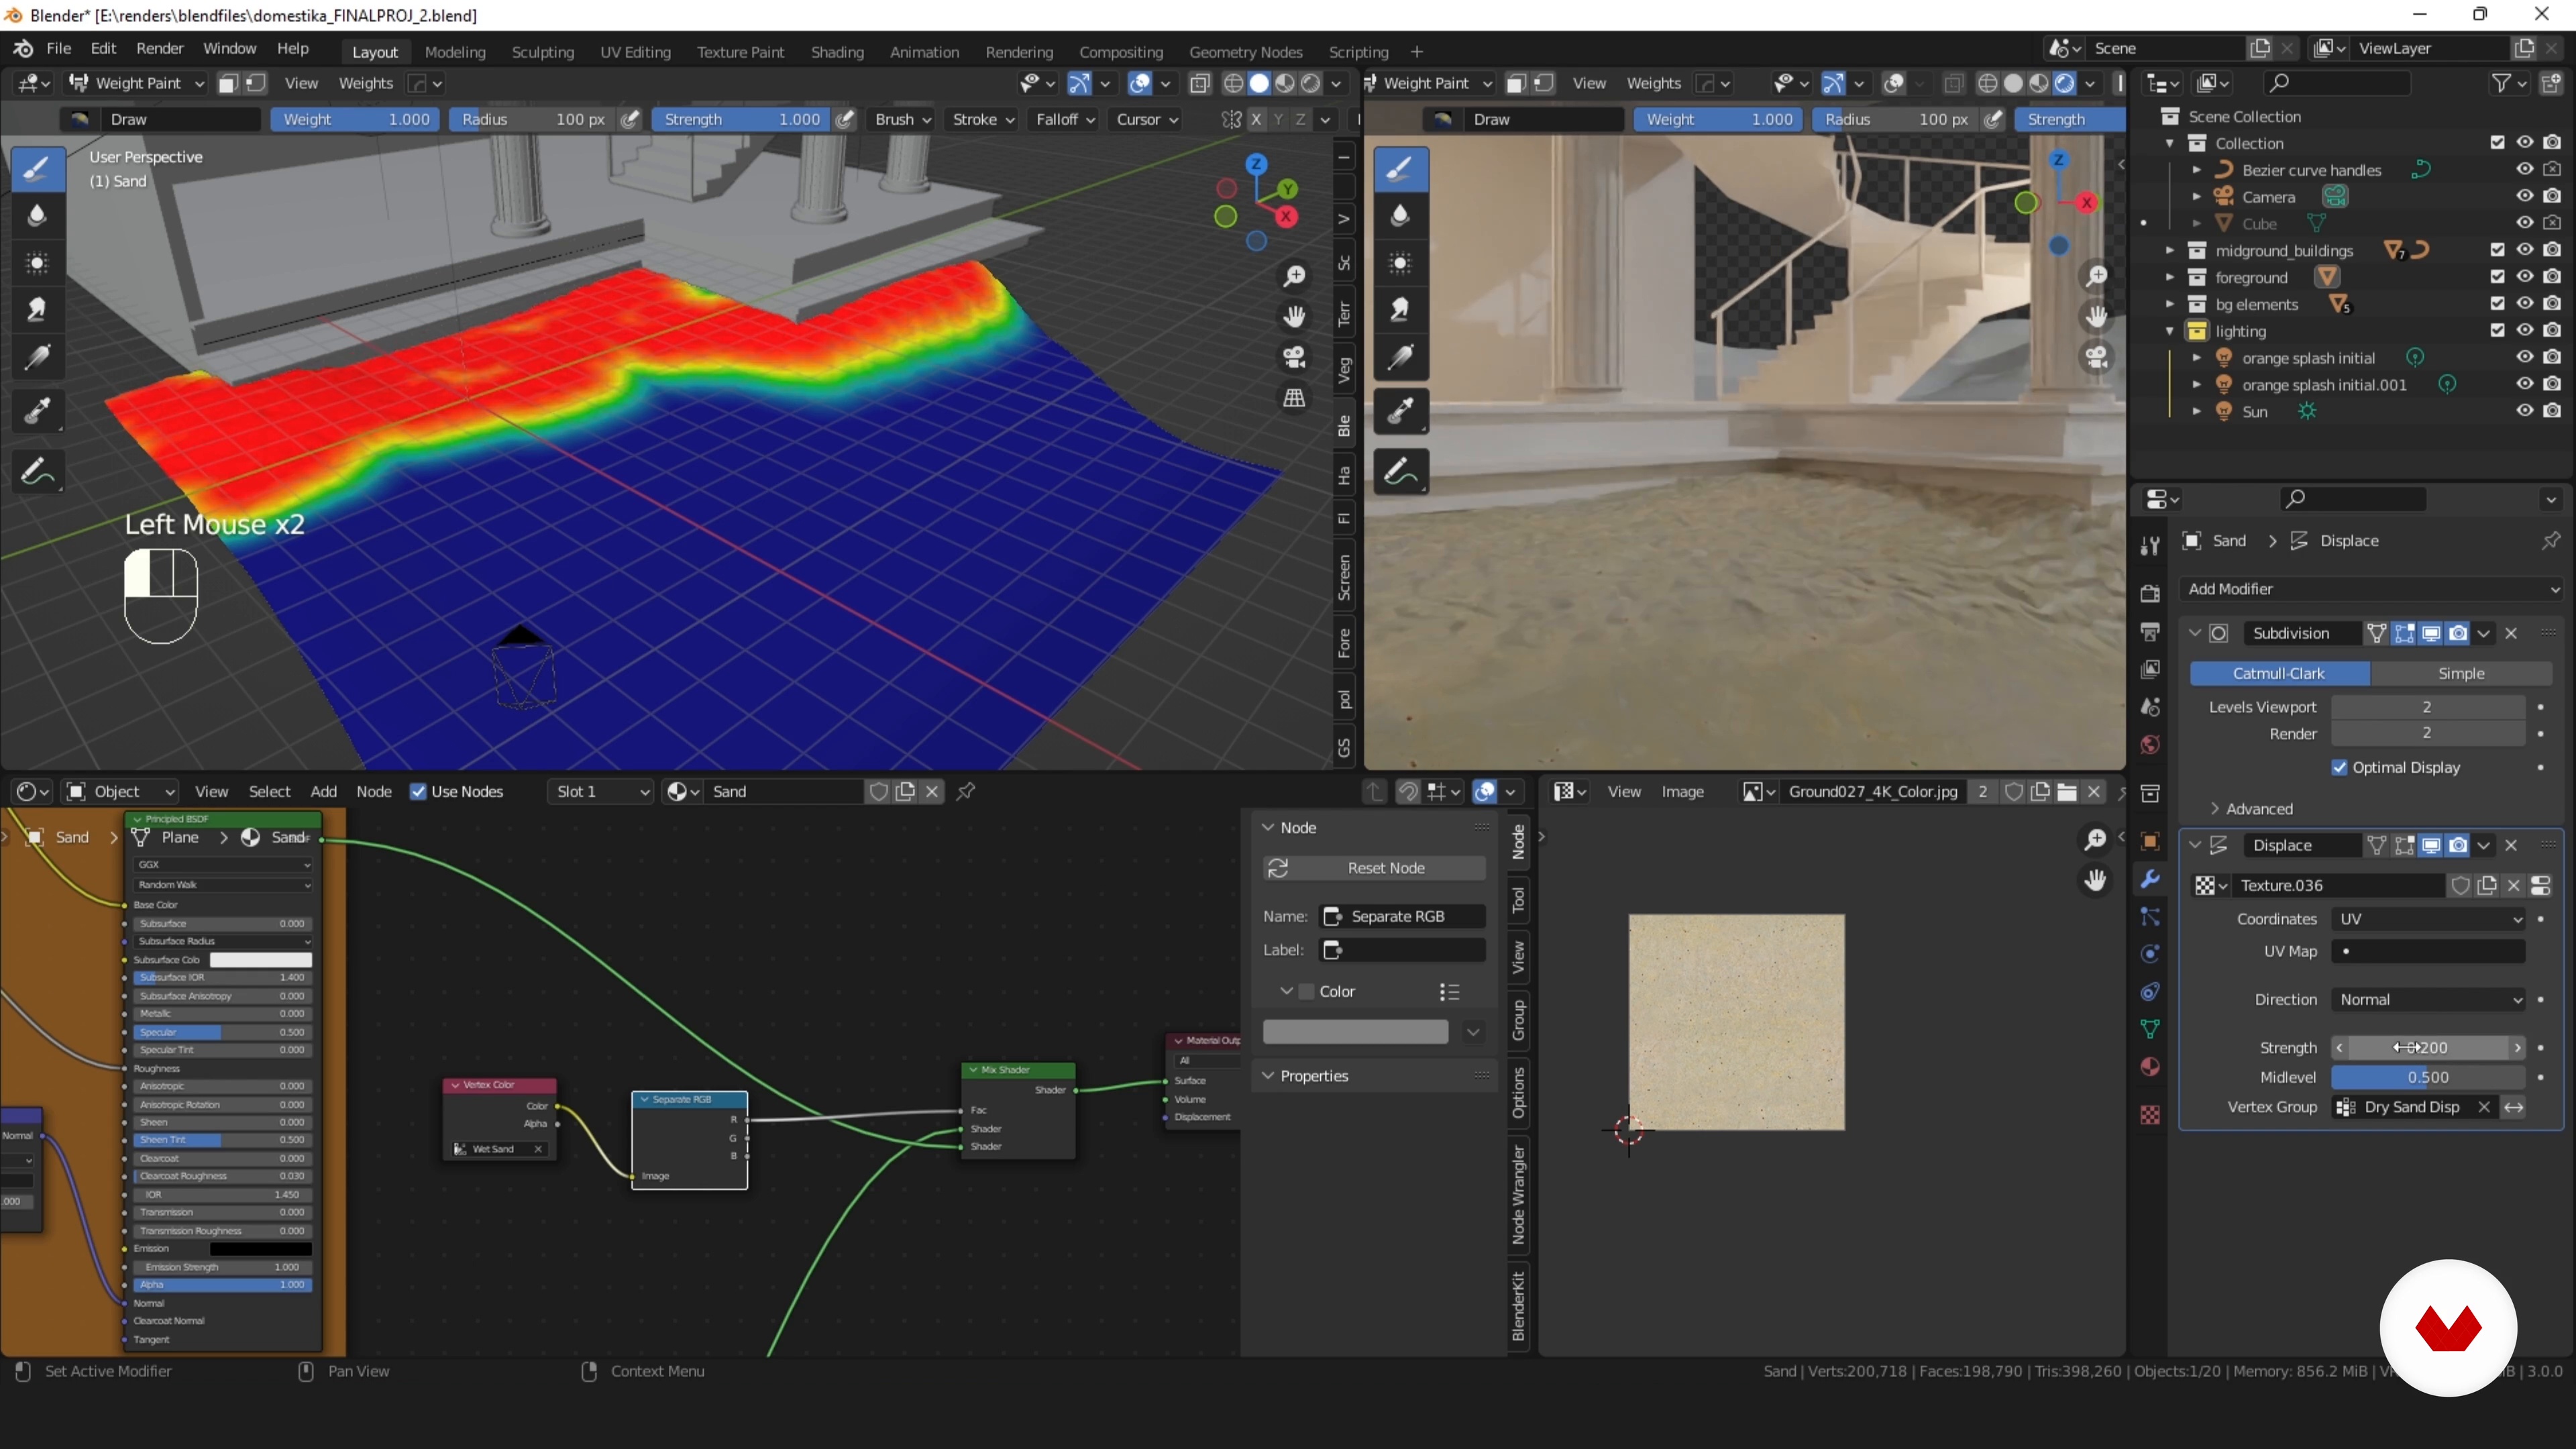Toggle Displace modifier render camera icon
Image resolution: width=2576 pixels, height=1449 pixels.
[x=2458, y=845]
